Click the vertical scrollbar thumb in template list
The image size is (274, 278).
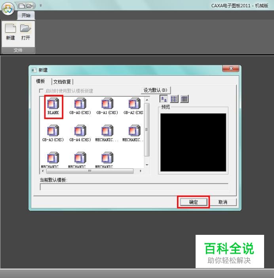coord(147,130)
